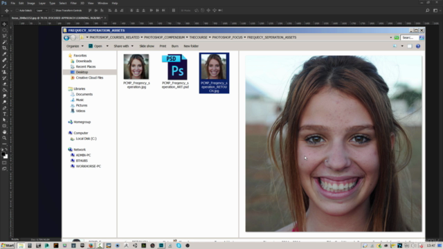Click the Slide show button
The height and width of the screenshot is (249, 443).
click(x=147, y=46)
